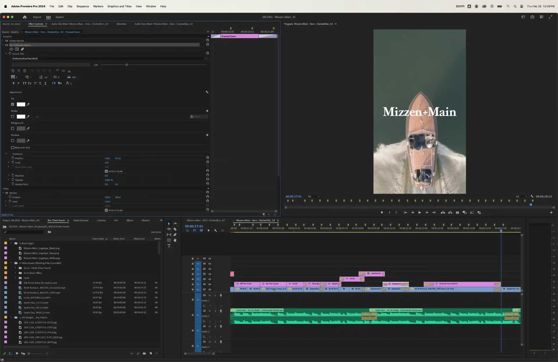
Task: Select the Rectangle tool
Action: (x=169, y=240)
